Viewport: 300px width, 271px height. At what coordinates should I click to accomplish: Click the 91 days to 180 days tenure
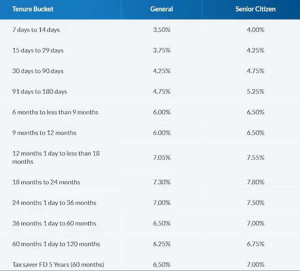(39, 92)
